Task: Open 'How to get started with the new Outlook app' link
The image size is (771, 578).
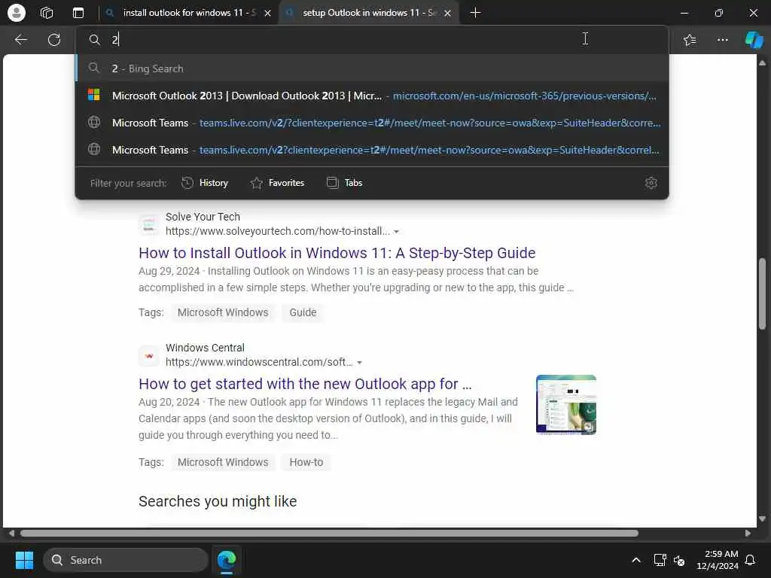Action: pyautogui.click(x=305, y=384)
